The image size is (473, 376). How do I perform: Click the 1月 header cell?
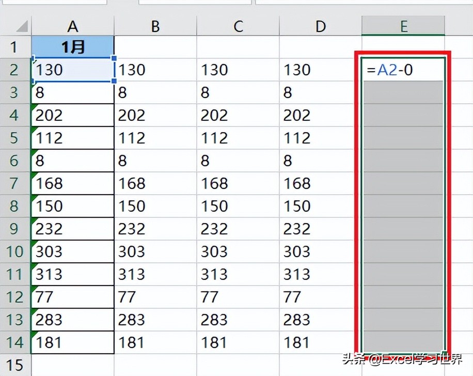[73, 47]
